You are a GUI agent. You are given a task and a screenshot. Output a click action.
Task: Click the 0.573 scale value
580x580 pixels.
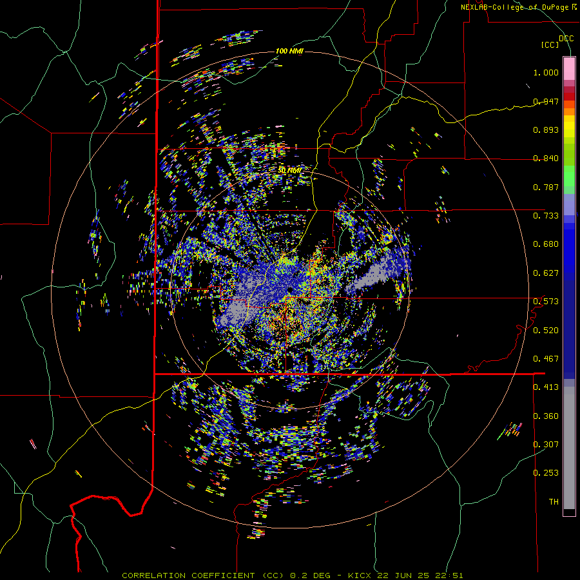[x=546, y=302]
